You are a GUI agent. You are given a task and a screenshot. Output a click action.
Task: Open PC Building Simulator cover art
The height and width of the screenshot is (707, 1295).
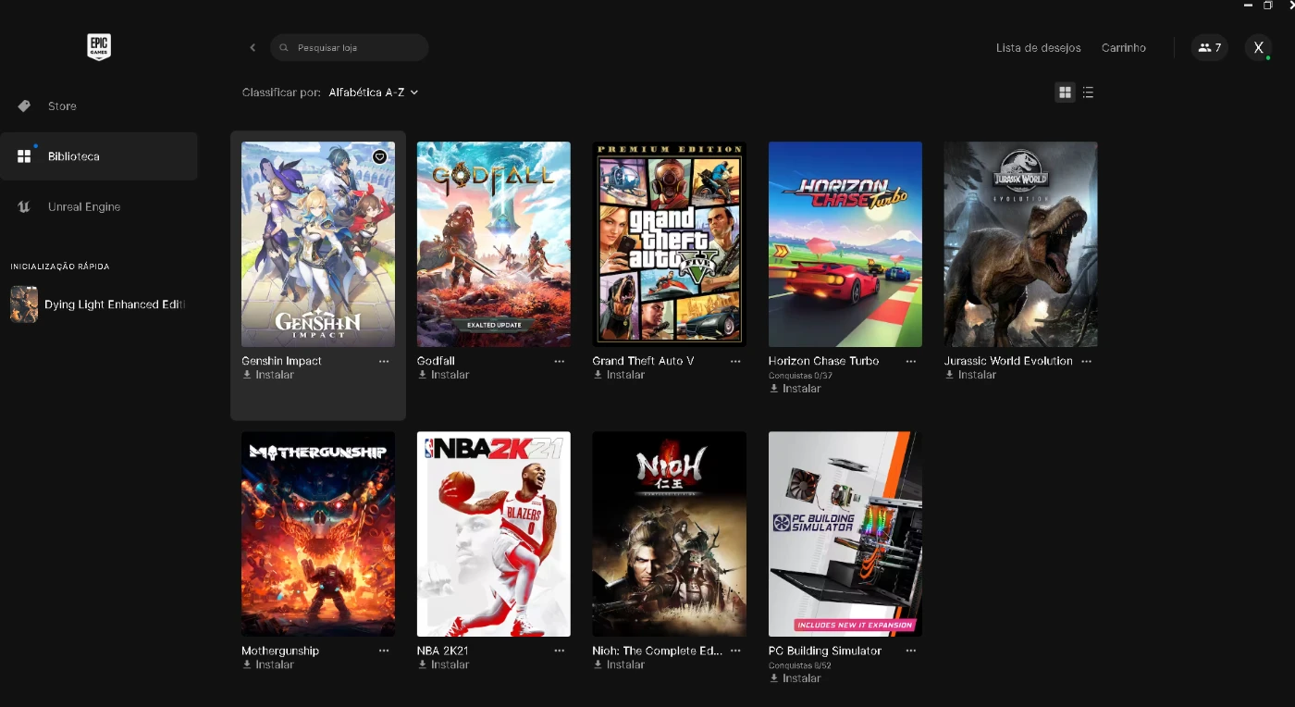point(845,534)
